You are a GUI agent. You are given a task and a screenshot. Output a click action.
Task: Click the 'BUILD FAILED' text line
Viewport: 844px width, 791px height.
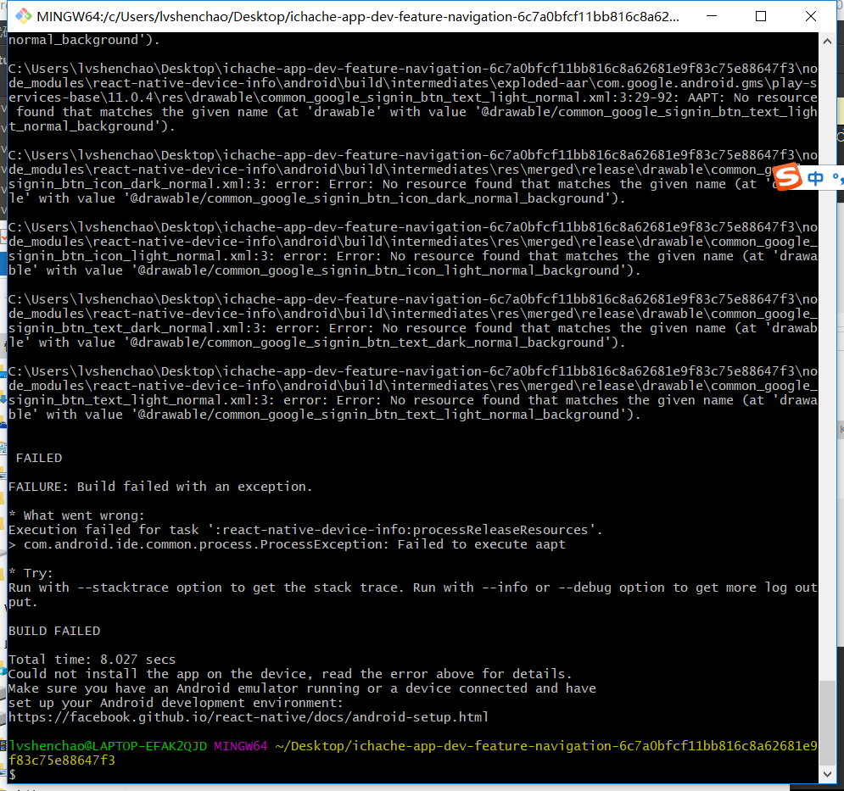click(54, 631)
